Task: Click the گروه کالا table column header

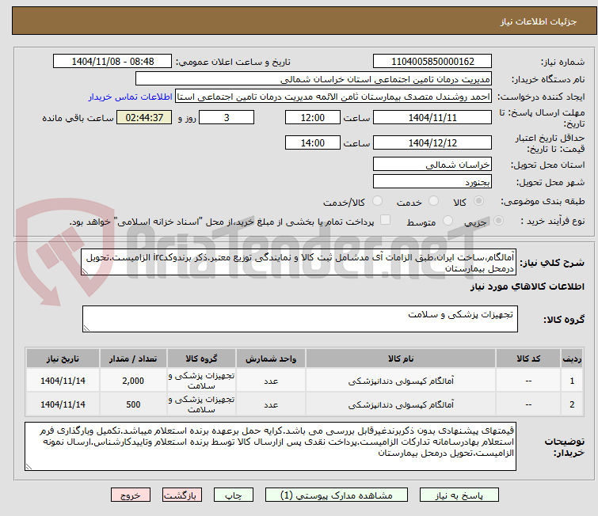Action: (x=201, y=359)
